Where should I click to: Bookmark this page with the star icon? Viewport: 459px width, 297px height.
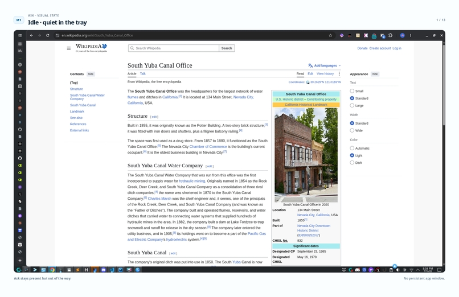330,35
